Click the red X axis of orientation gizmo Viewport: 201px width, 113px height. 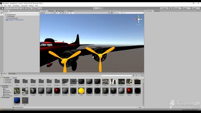coord(136,19)
